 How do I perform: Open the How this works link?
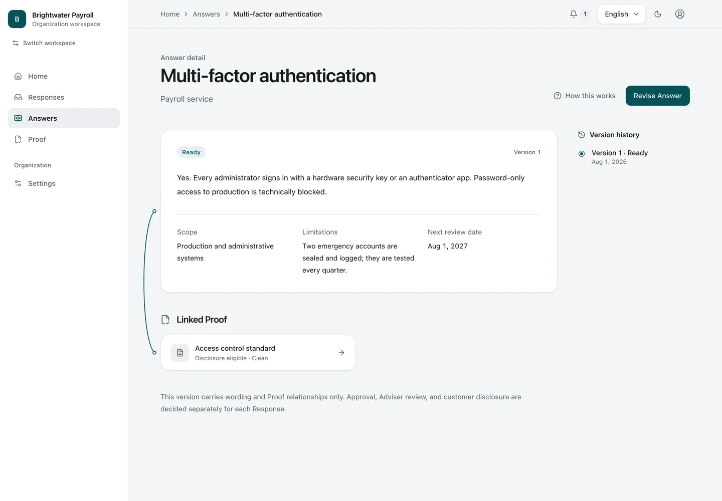(584, 96)
